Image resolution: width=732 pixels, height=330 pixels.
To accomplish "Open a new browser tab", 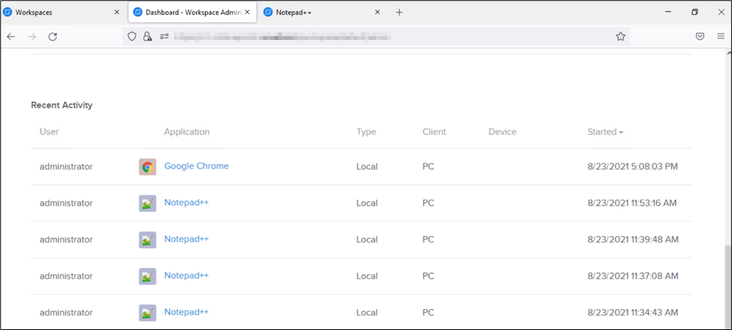I will point(400,12).
